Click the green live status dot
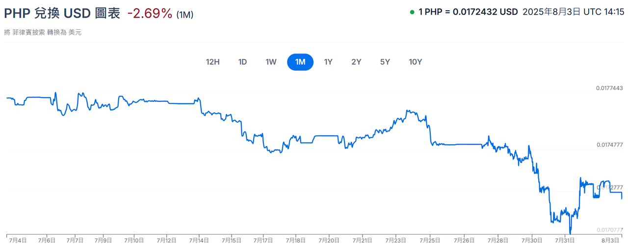Screen dimensions: 628x247 [412, 12]
